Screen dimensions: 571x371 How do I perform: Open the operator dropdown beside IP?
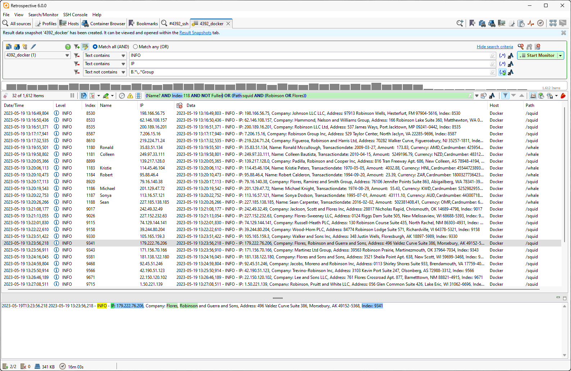(x=123, y=64)
